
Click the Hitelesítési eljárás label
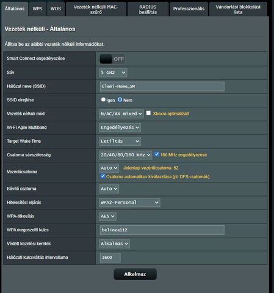24,203
